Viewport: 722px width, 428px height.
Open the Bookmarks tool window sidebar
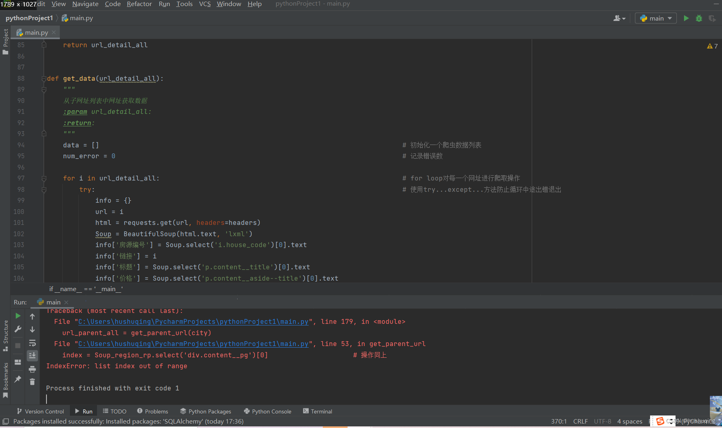pos(5,380)
